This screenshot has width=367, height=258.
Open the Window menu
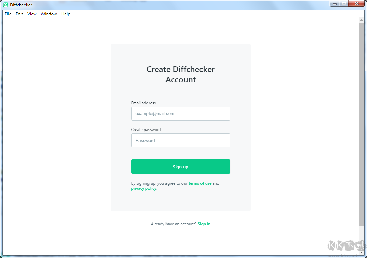[x=49, y=14]
